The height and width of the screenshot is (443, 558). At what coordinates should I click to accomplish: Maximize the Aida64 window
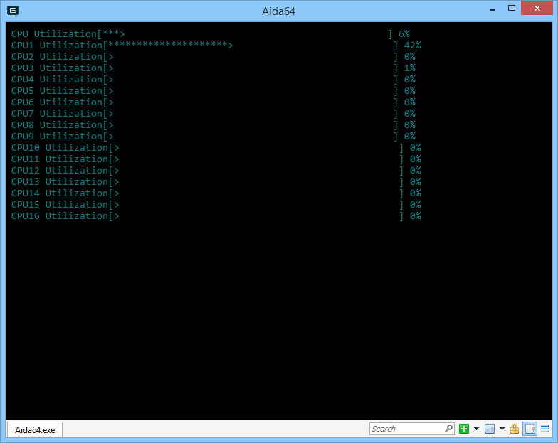point(511,9)
